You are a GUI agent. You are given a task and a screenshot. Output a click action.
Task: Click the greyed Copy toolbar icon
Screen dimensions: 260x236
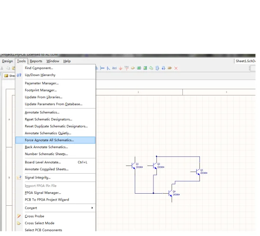8,68
